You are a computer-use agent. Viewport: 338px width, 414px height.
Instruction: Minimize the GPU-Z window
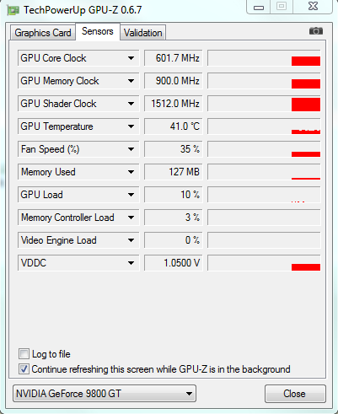click(x=259, y=7)
